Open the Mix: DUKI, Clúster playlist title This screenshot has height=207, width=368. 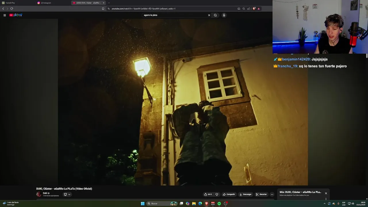(x=300, y=192)
